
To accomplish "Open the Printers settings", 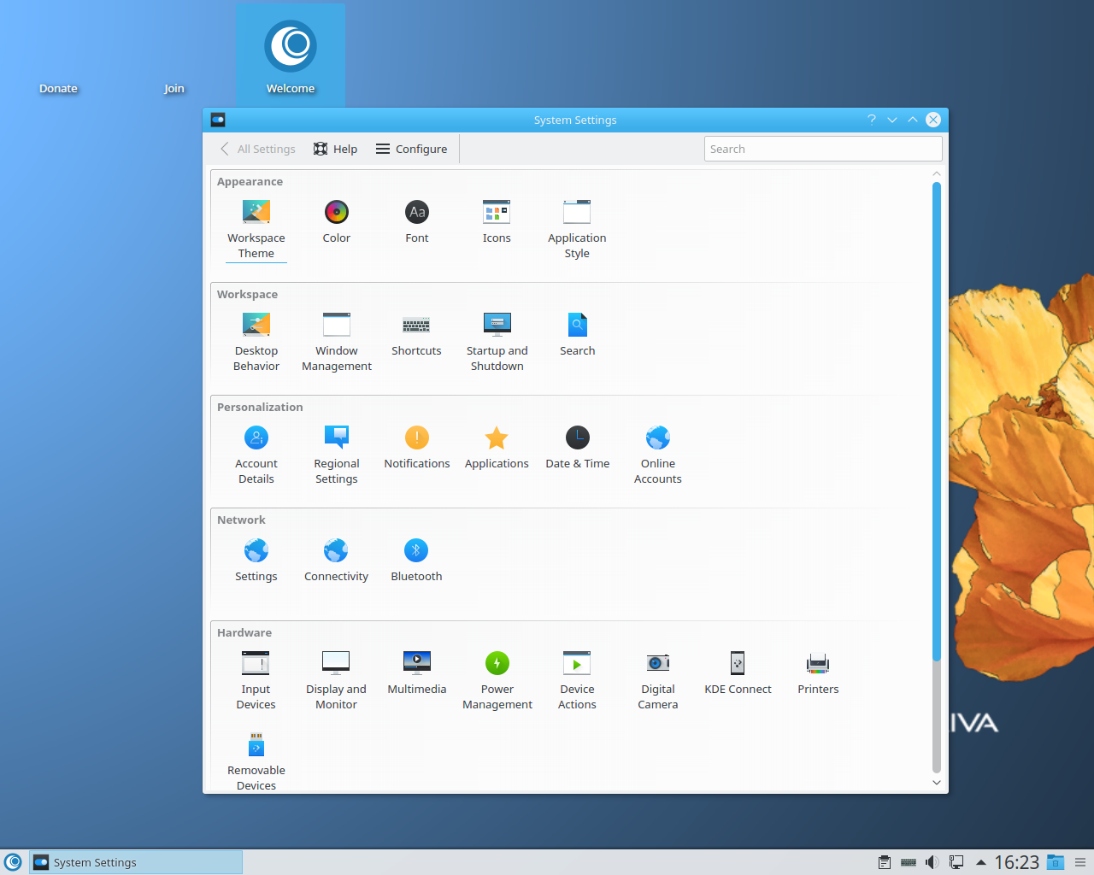I will click(818, 672).
